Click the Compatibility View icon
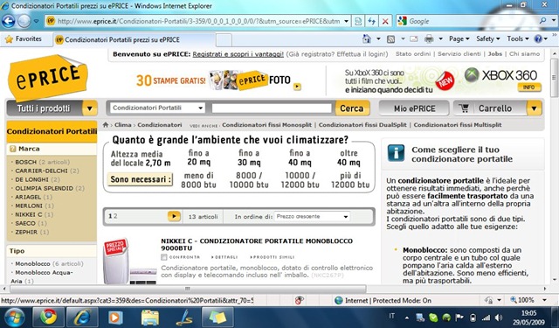This screenshot has width=559, height=328. [x=358, y=21]
